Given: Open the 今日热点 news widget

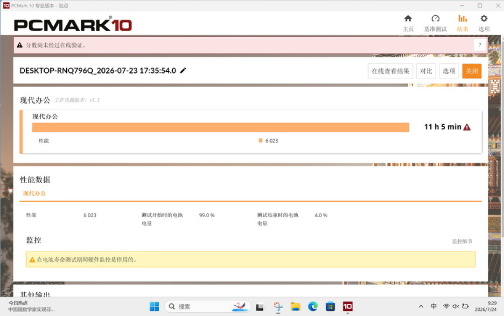Looking at the screenshot, I should (31, 306).
